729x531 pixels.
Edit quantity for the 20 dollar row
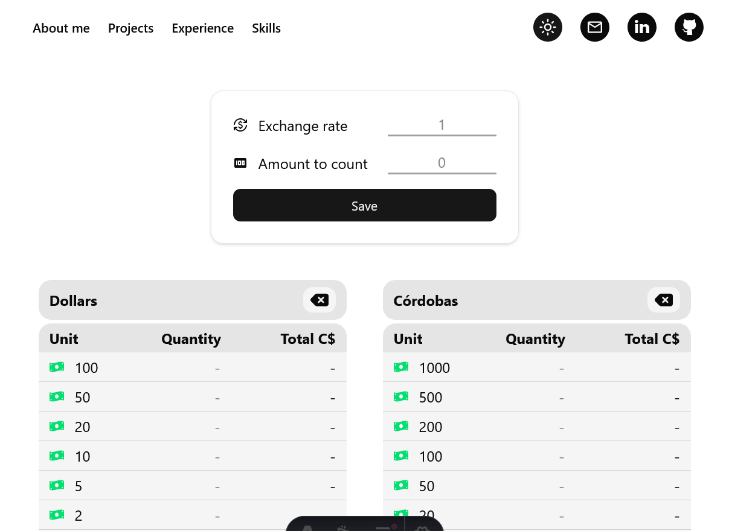[x=217, y=427]
